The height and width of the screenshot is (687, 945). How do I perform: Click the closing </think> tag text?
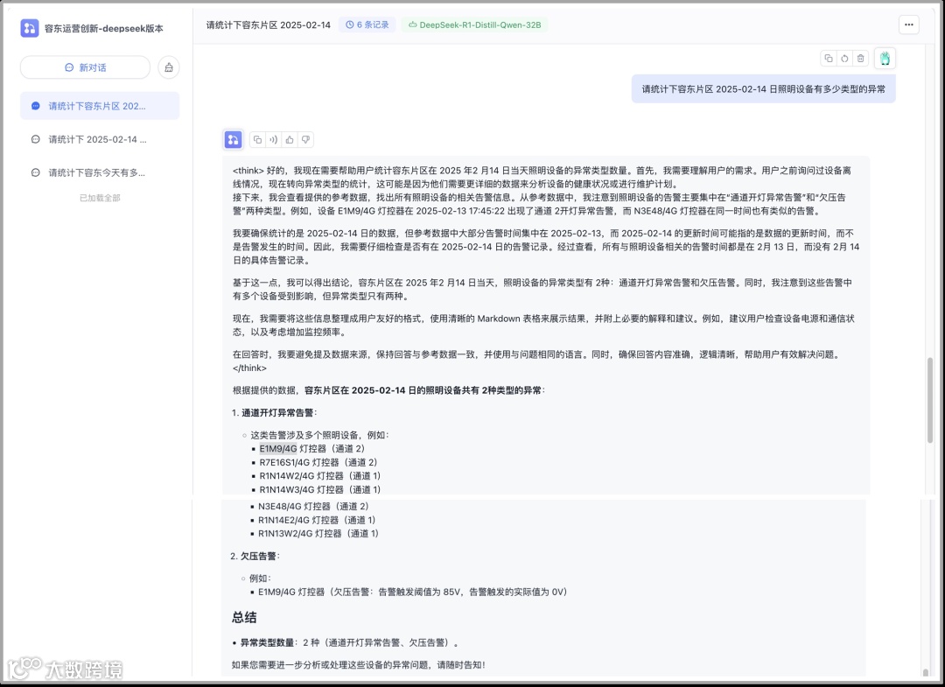point(249,368)
